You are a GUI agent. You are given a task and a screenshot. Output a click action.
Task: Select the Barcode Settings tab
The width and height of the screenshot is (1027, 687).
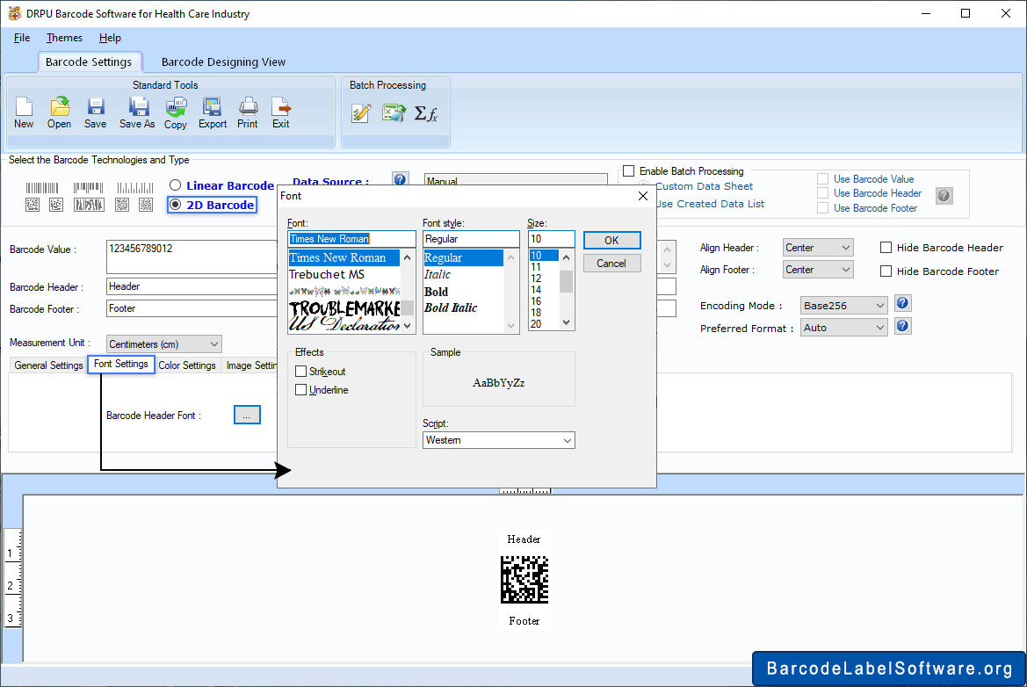[89, 61]
